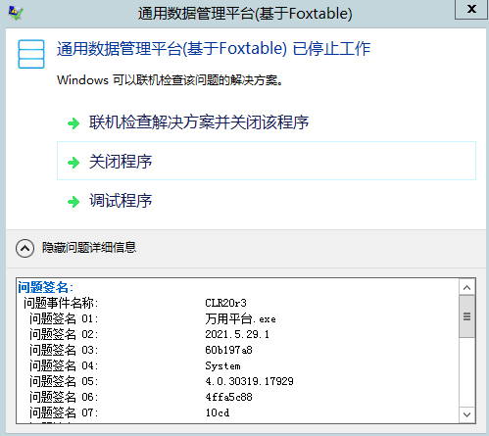
Task: Click the Foxtable title bar app icon
Action: (x=16, y=13)
